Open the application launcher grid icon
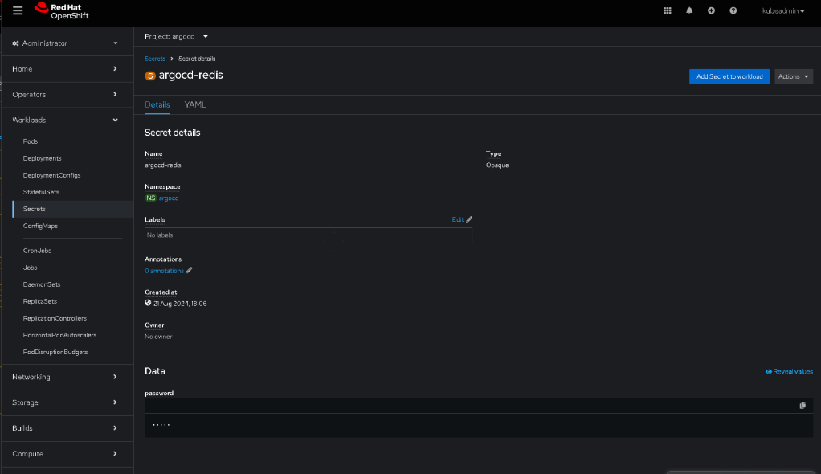 [x=667, y=10]
